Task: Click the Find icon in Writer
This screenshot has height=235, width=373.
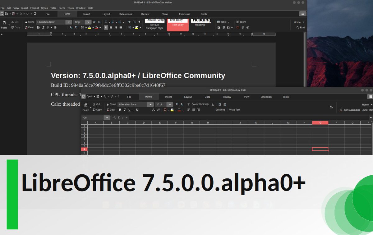Action: click(x=300, y=27)
